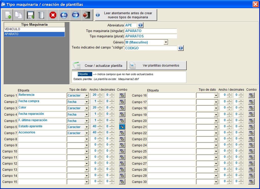Screen dimensions: 260x189
Task: Open Tipo de dato dropdown for Campo 16
Action: click(x=216, y=96)
